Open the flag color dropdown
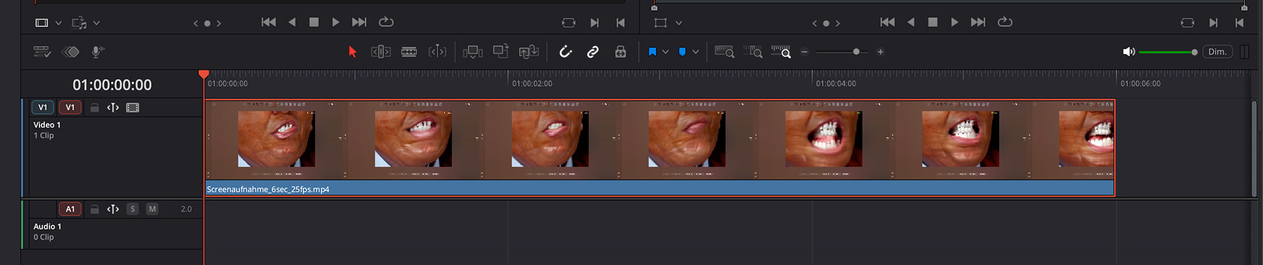Image resolution: width=1263 pixels, height=265 pixels. (666, 52)
